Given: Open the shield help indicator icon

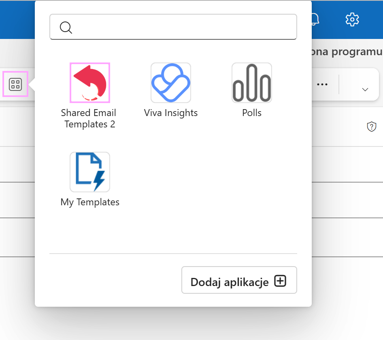Looking at the screenshot, I should (x=371, y=127).
